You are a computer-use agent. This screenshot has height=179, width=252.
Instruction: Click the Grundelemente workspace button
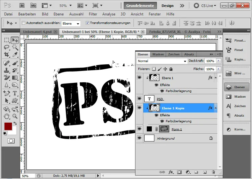[x=140, y=6]
